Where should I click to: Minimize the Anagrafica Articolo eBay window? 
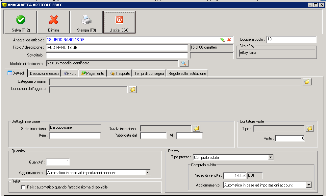pyautogui.click(x=311, y=5)
